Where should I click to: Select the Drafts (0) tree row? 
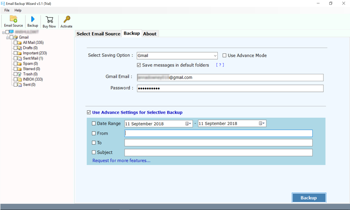pos(30,48)
